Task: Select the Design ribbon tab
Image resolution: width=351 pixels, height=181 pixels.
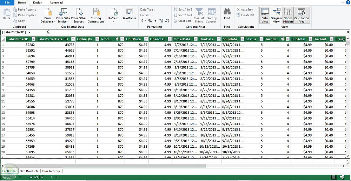Action: coord(38,3)
